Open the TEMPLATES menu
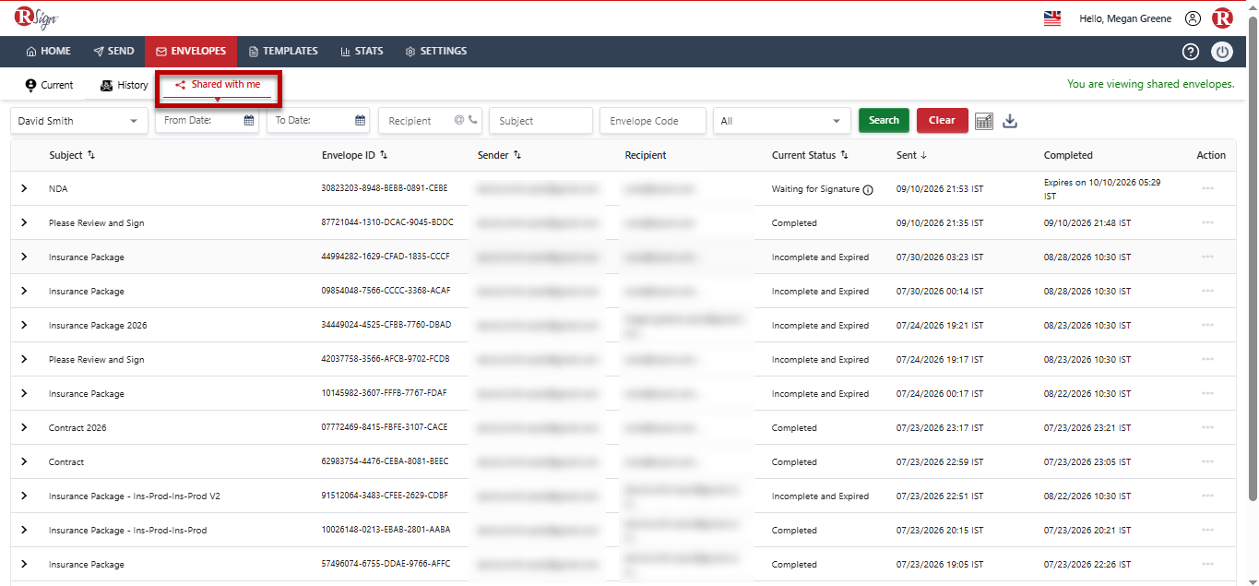This screenshot has width=1259, height=586. pyautogui.click(x=283, y=52)
